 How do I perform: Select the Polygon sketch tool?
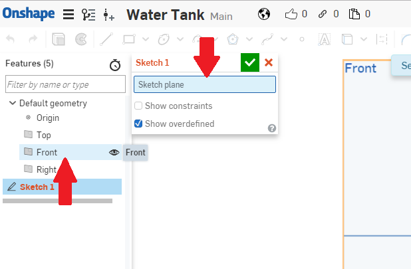click(x=233, y=39)
